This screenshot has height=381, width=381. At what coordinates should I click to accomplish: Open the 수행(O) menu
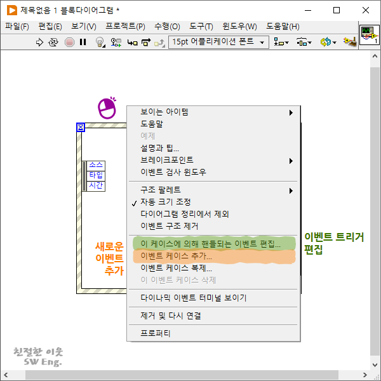click(167, 26)
